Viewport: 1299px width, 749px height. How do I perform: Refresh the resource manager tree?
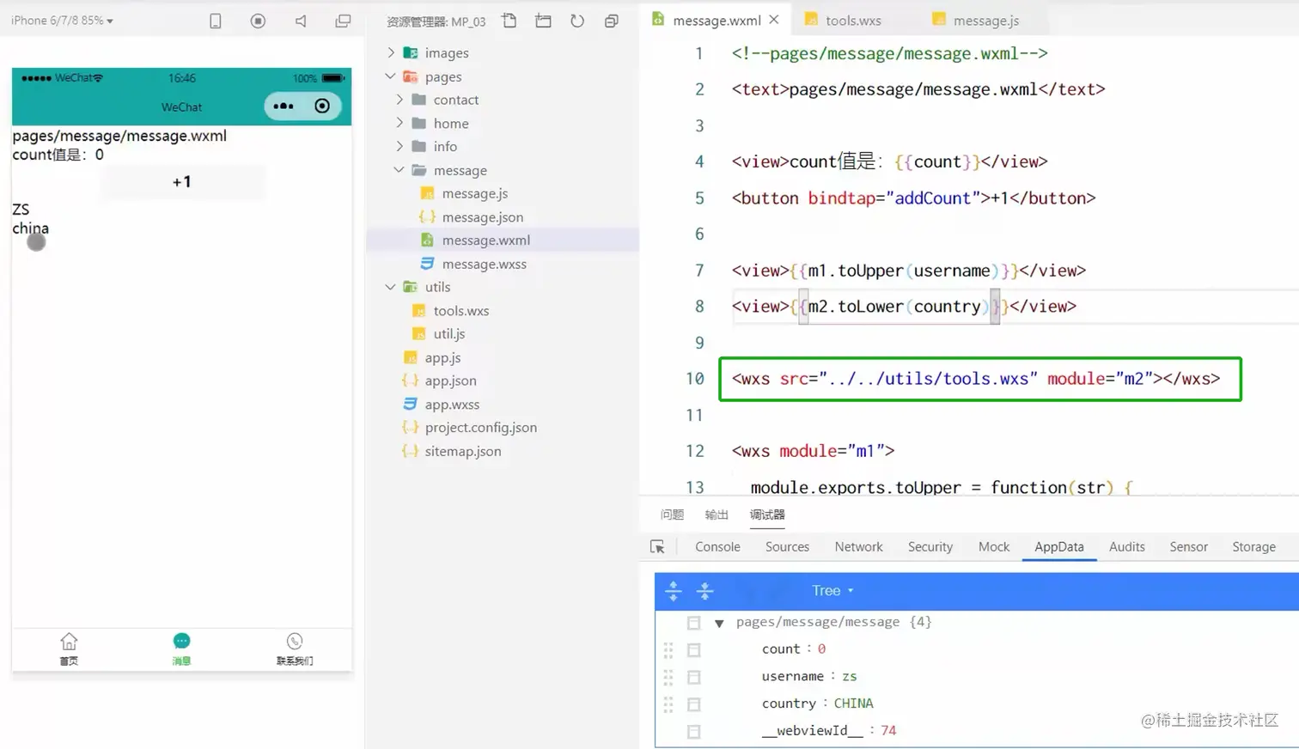coord(577,21)
